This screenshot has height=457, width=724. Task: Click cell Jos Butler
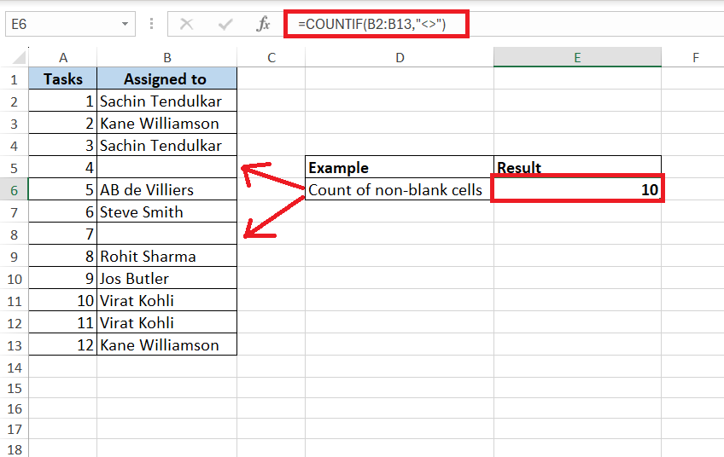point(167,278)
